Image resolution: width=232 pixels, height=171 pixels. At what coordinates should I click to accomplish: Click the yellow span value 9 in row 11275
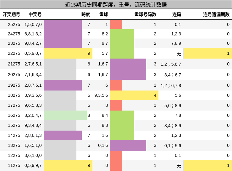89,165
